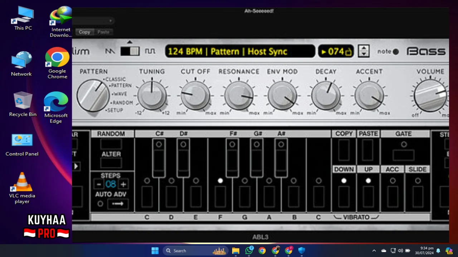Image resolution: width=458 pixels, height=257 pixels.
Task: Open the pattern 074 selector
Action: [336, 51]
